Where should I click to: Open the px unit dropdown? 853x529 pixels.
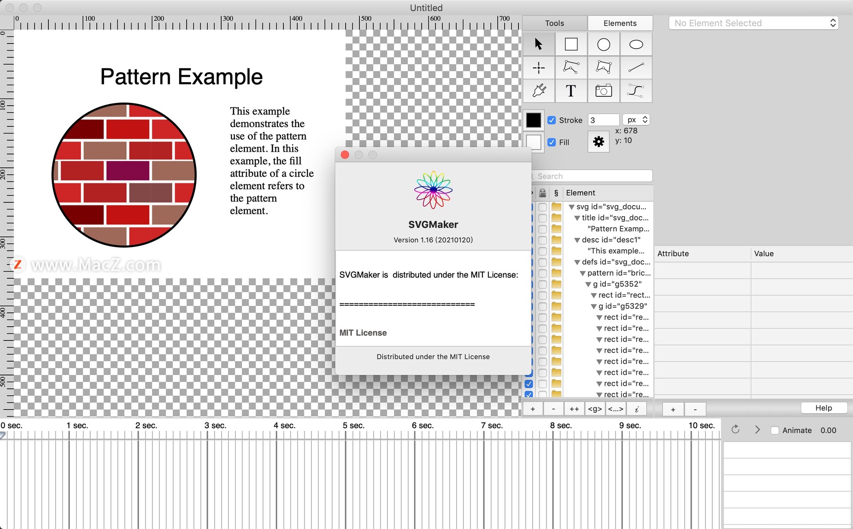[x=636, y=120]
